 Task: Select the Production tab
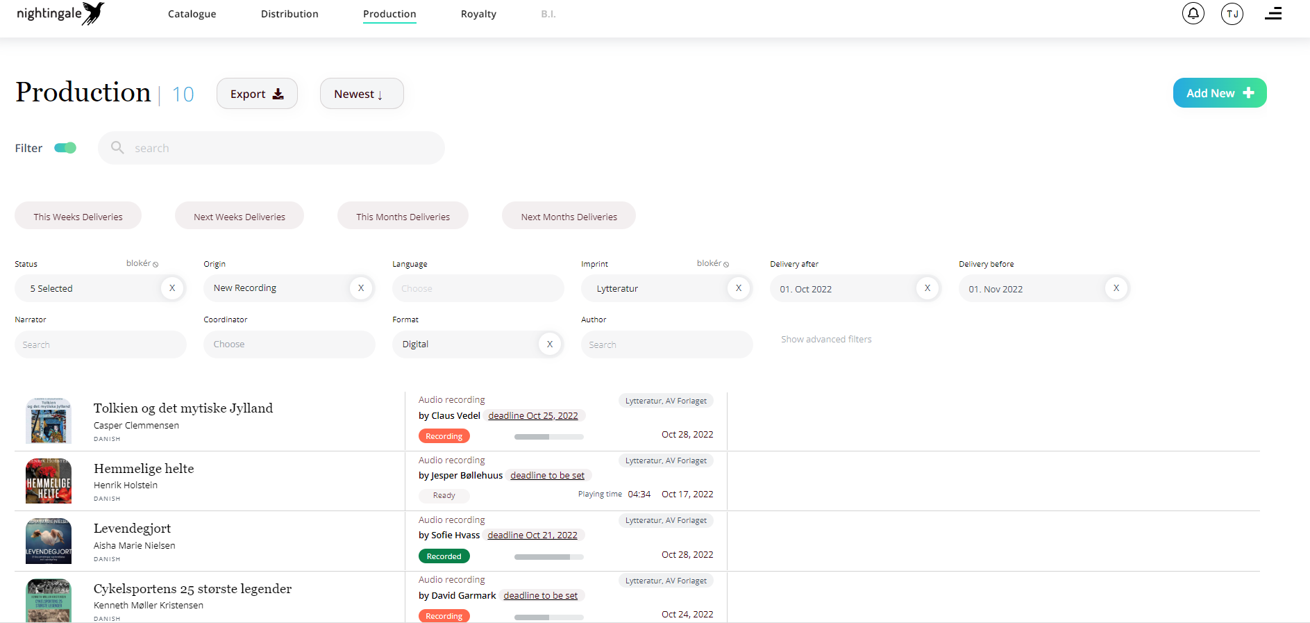[389, 14]
